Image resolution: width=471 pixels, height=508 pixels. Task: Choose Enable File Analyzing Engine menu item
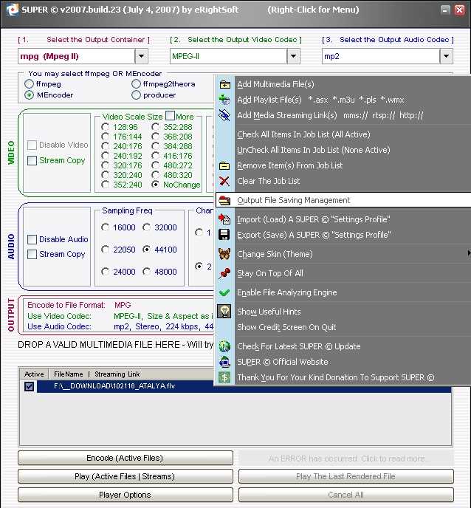(286, 292)
